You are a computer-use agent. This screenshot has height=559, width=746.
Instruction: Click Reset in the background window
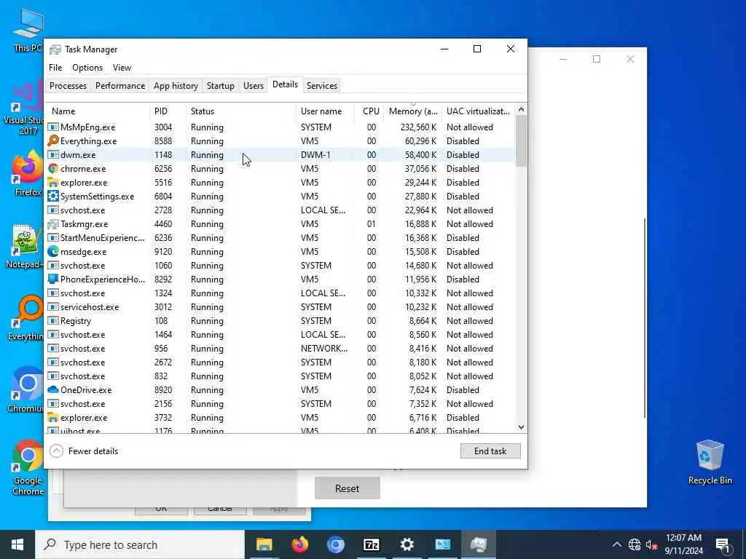[347, 488]
